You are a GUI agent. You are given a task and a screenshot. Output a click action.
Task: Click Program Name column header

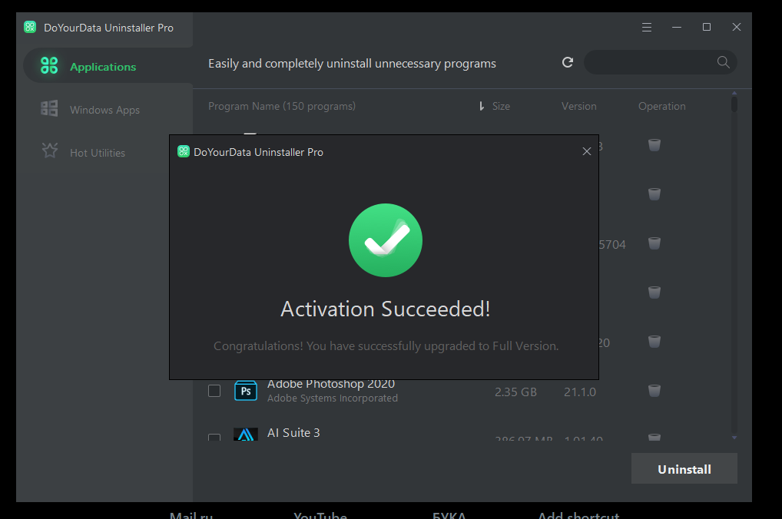(282, 106)
